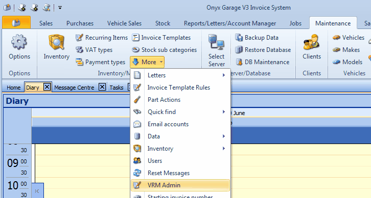This screenshot has height=198, width=371.
Task: Click the Quick find binoculars icon
Action: (137, 112)
